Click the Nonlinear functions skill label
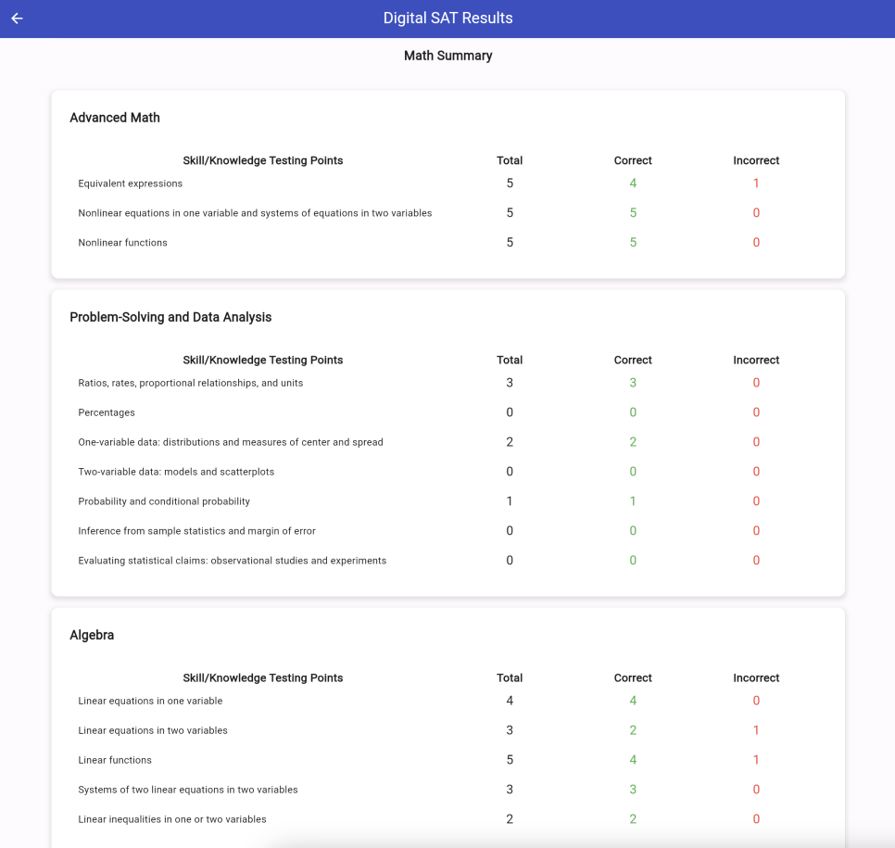The width and height of the screenshot is (895, 848). 123,243
